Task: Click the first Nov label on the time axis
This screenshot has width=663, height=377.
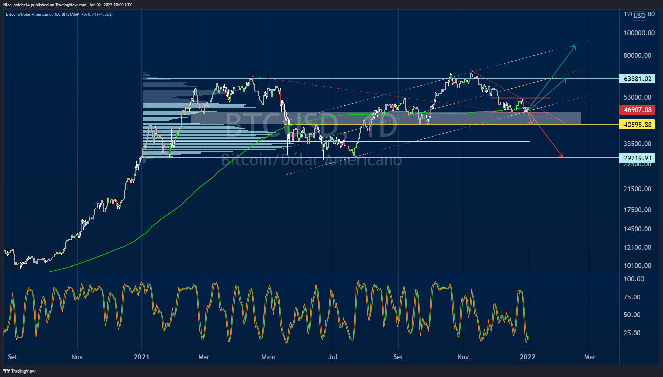Action: point(77,357)
